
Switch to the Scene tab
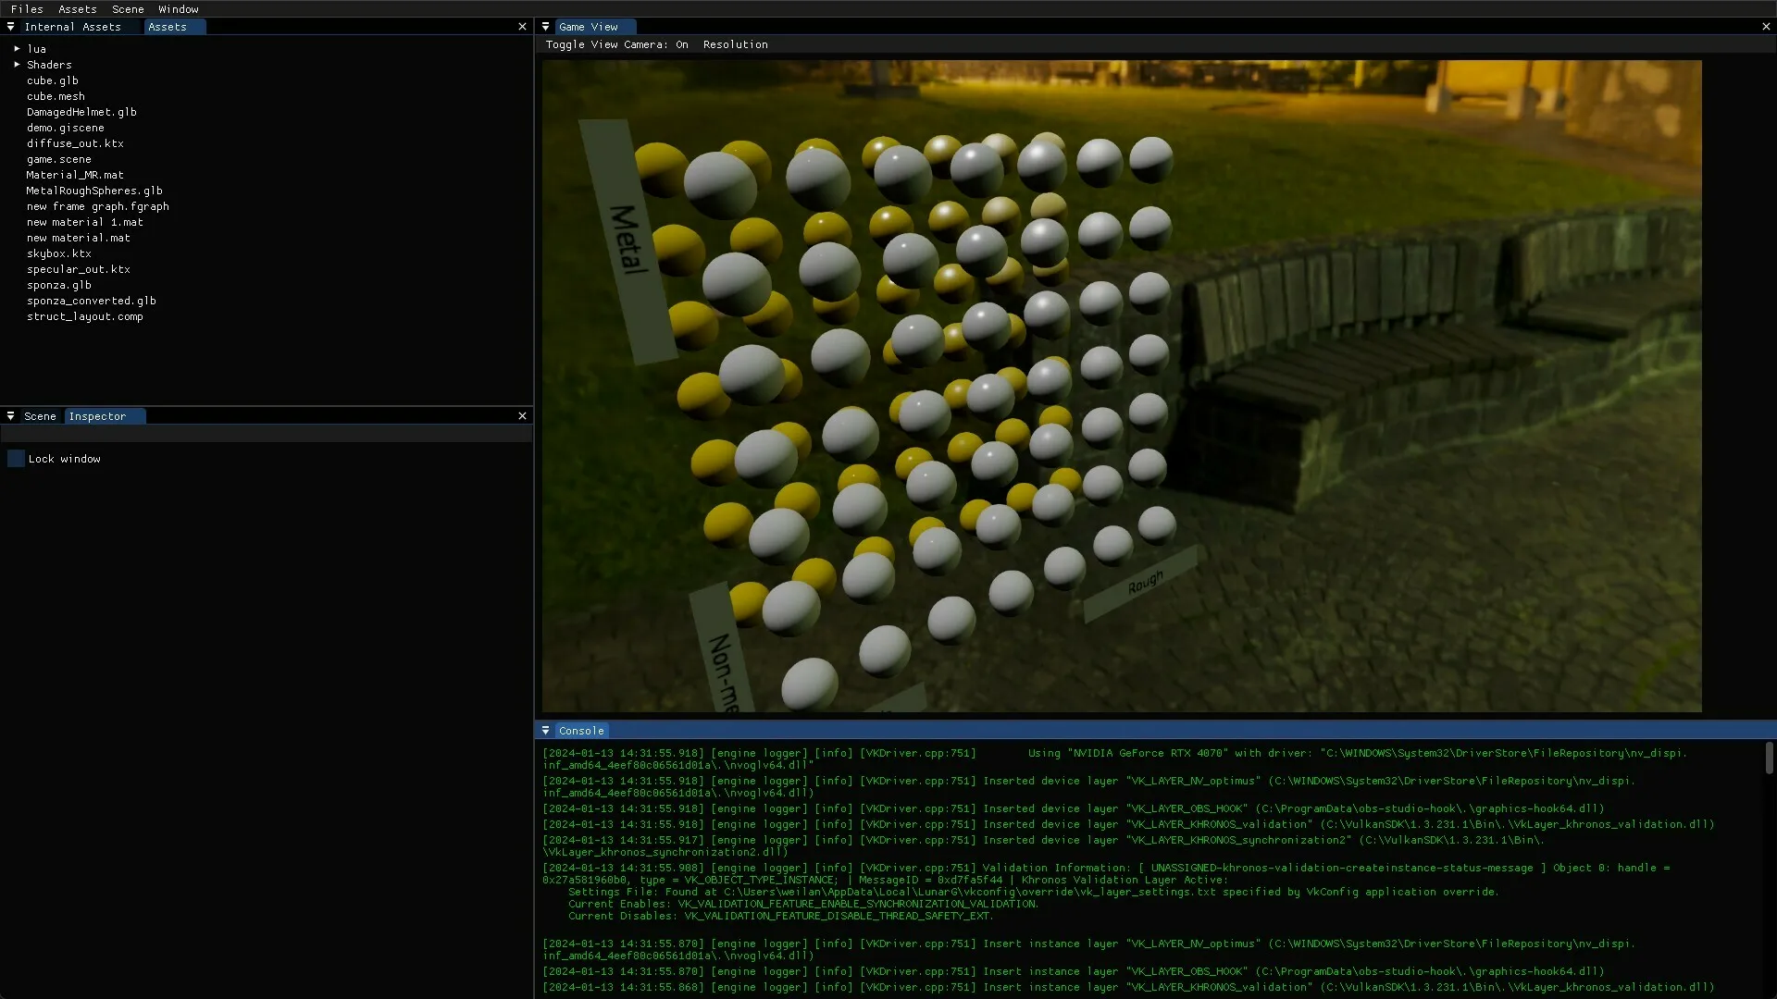pyautogui.click(x=40, y=416)
